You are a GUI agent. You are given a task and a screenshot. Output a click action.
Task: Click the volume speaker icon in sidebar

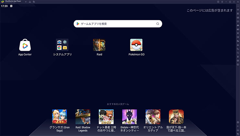238,10
